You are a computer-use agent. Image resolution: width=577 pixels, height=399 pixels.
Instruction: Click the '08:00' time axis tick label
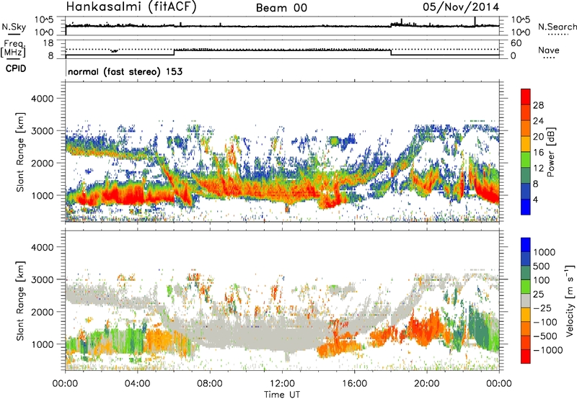210,384
